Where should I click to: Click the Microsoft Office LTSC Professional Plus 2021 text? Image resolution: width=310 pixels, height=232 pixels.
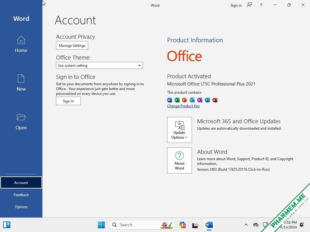click(211, 84)
